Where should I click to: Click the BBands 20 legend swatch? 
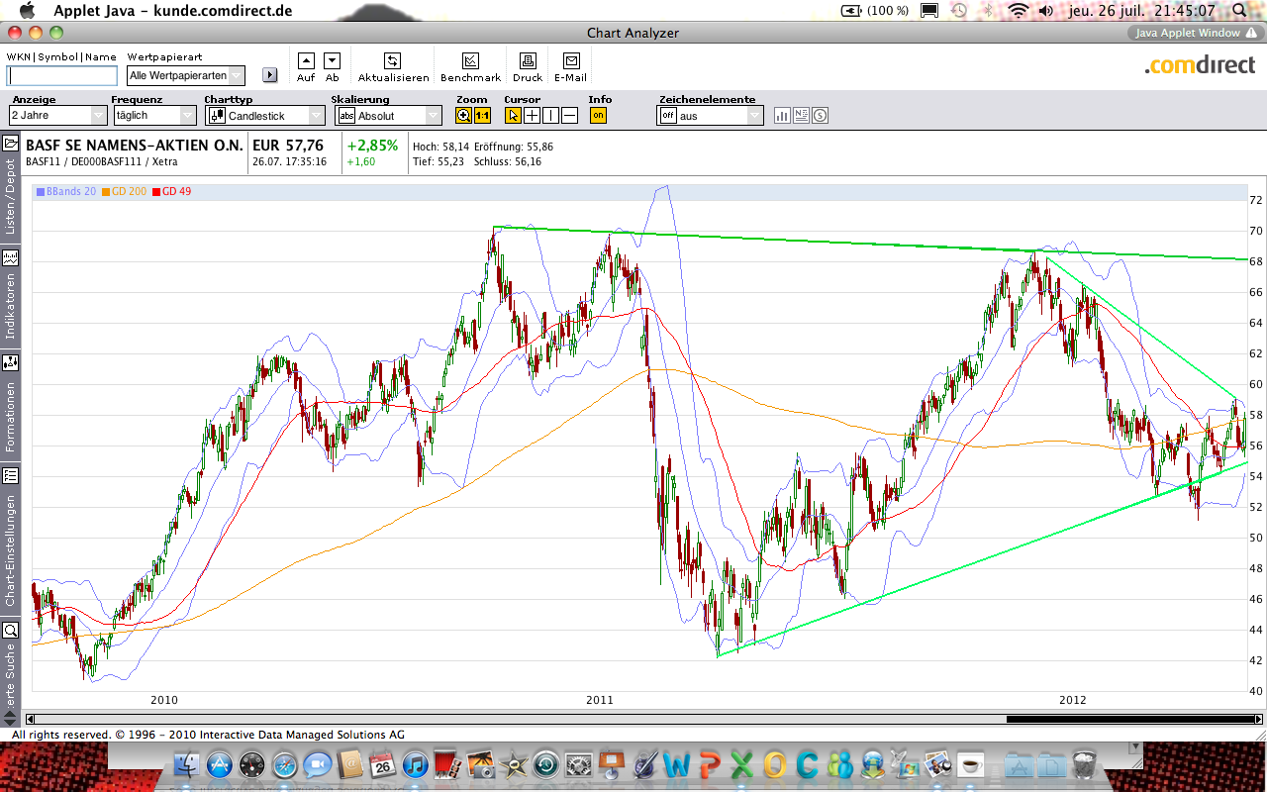[40, 191]
